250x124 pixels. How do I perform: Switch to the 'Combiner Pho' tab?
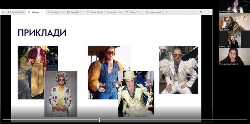55,12
